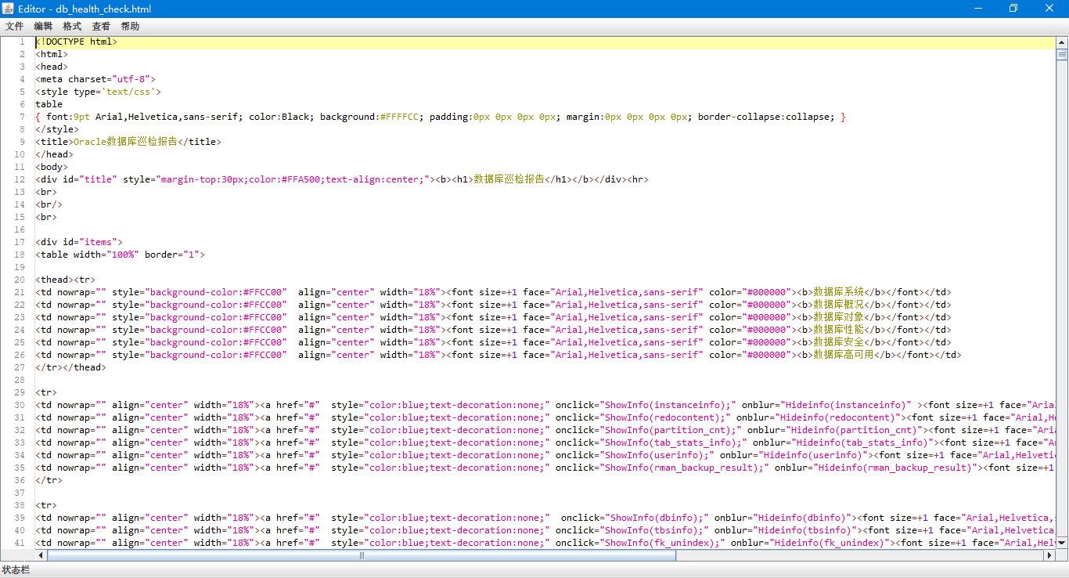Click ShowInfo(tbsinfo); in the code
Viewport: 1069px width, 578px height.
pos(654,530)
